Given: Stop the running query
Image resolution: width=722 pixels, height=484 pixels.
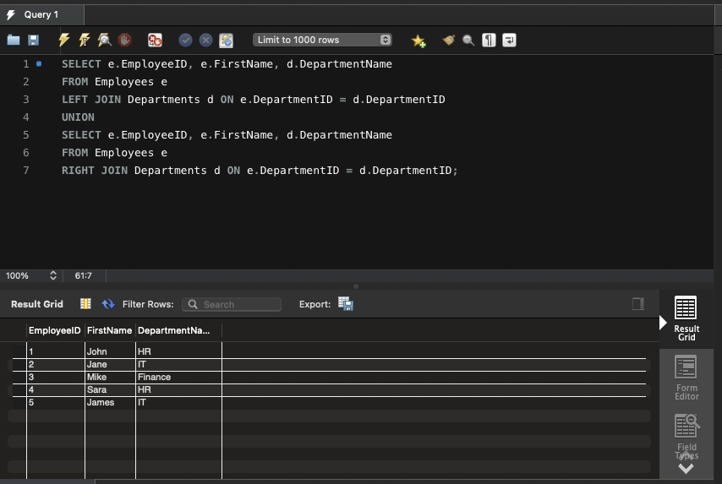Looking at the screenshot, I should [125, 40].
